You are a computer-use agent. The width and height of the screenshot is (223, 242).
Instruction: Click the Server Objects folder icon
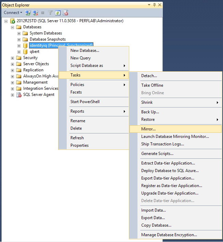tap(19, 64)
